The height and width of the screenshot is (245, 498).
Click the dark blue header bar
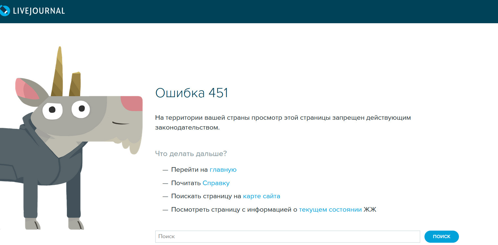(x=263, y=11)
